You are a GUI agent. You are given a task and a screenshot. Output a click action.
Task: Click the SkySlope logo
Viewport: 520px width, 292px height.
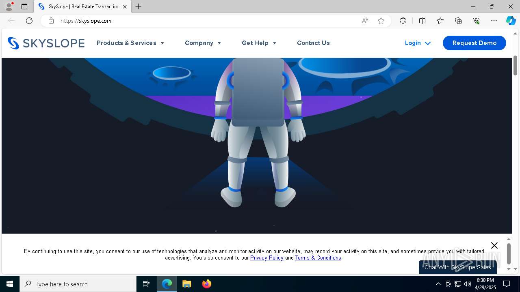point(46,43)
